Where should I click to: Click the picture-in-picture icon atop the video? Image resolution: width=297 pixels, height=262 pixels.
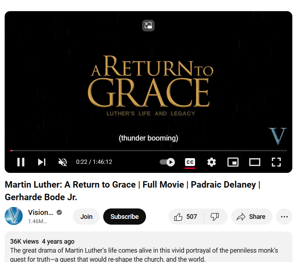pos(148,26)
